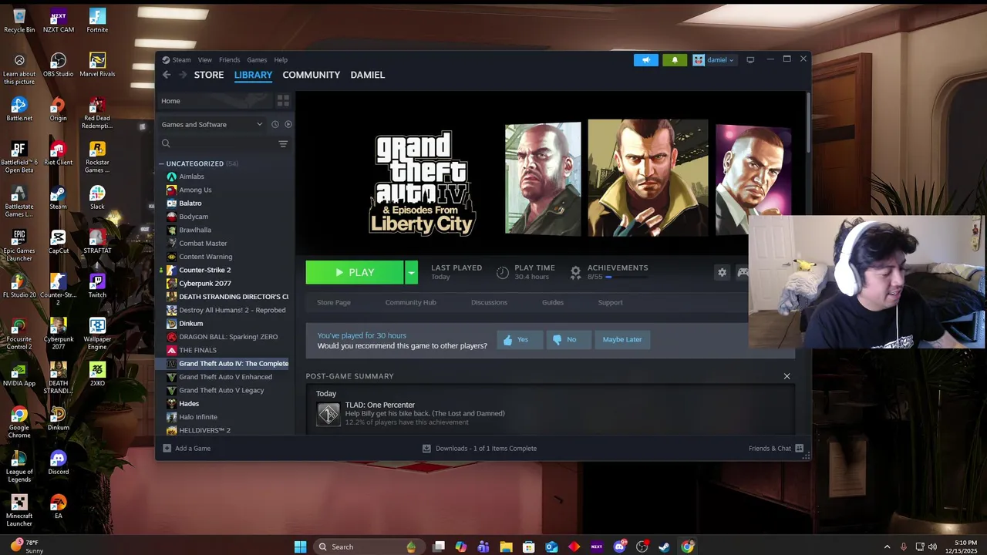
Task: Click the thumbs up Yes recommendation button
Action: pos(520,339)
